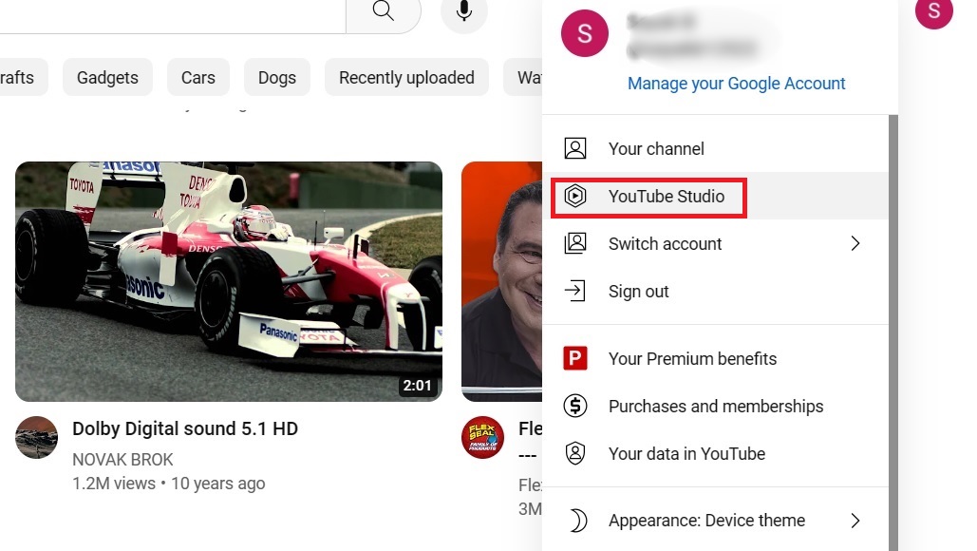Click the highlighted YouTube Studio icon
Image resolution: width=977 pixels, height=551 pixels.
click(577, 197)
